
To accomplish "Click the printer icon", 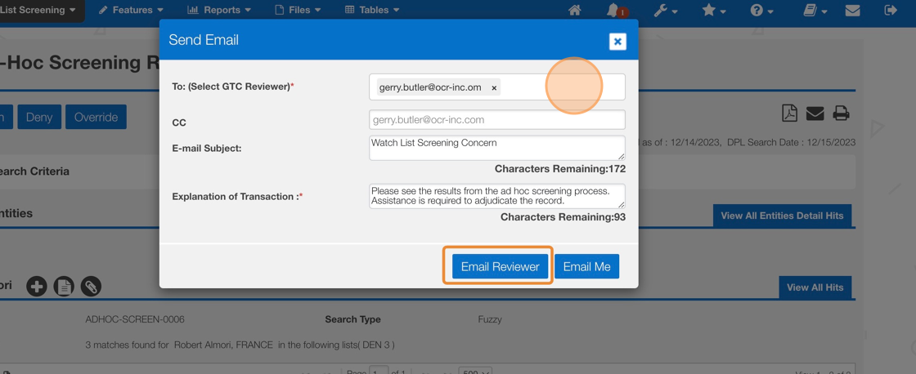I will (x=841, y=114).
